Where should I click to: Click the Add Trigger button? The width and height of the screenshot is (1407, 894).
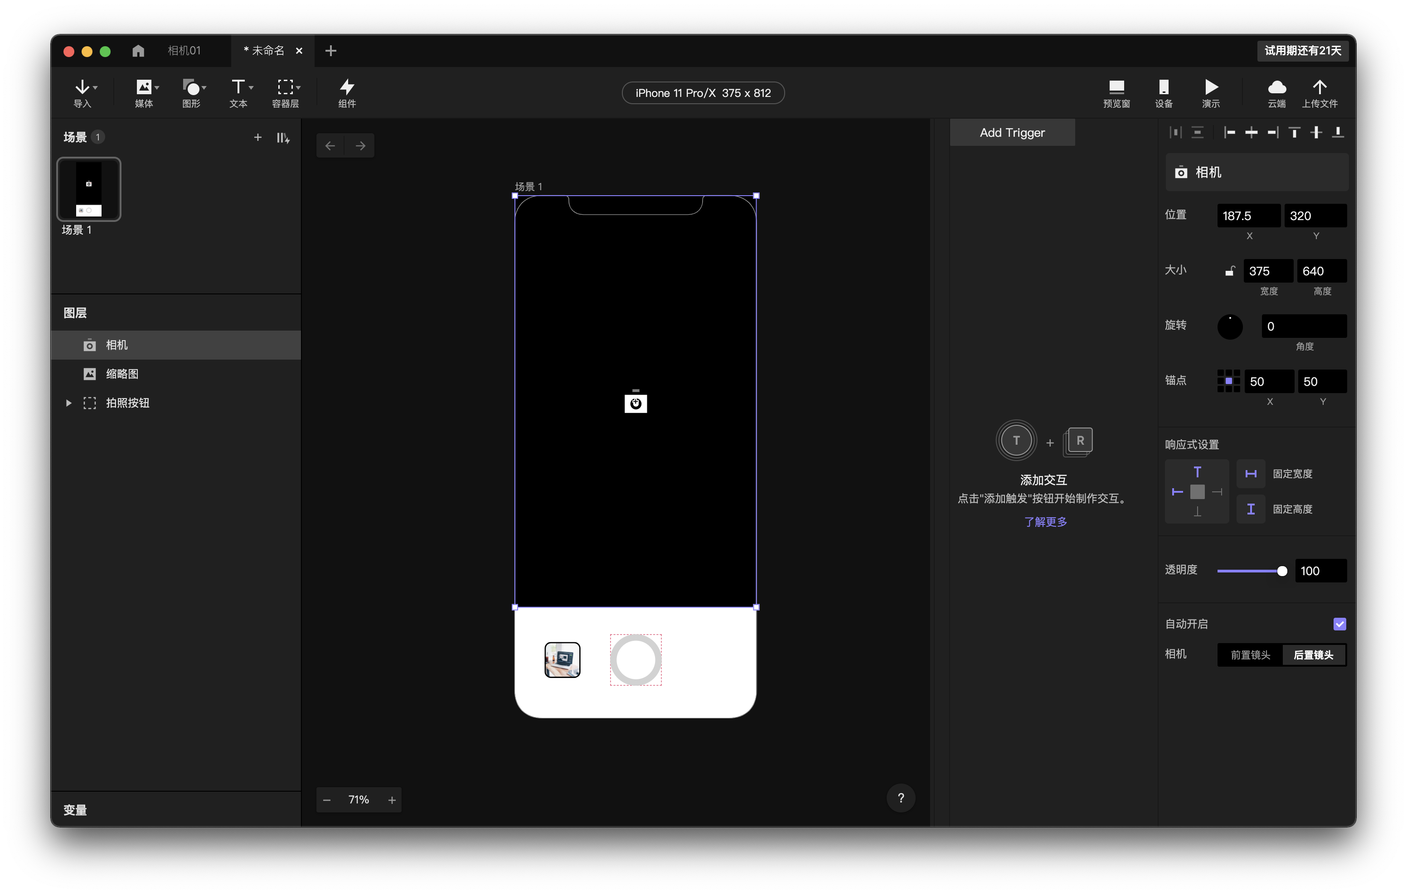pos(1012,133)
